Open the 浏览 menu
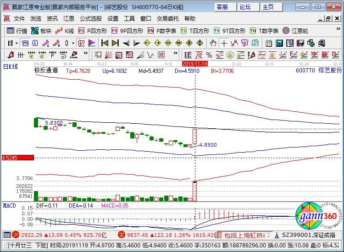Image resolution: width=344 pixels, height=252 pixels. pyautogui.click(x=35, y=19)
